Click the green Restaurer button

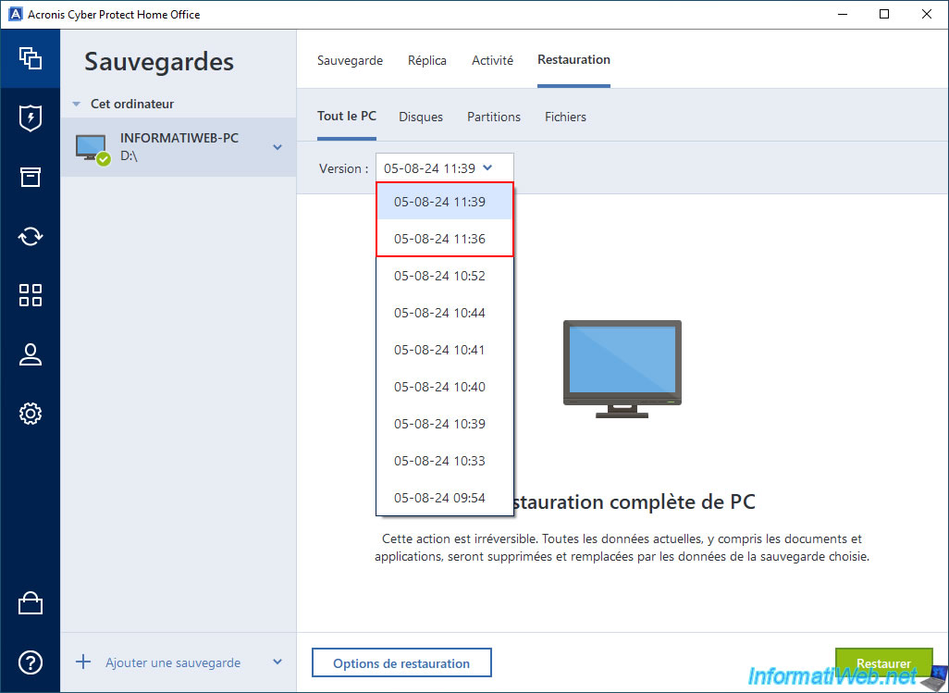pyautogui.click(x=883, y=662)
